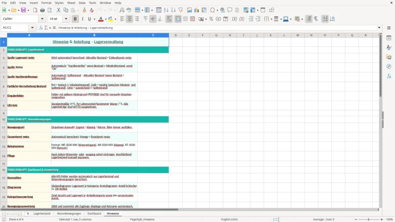Open the Sidebar Styles panel

pos(389,47)
